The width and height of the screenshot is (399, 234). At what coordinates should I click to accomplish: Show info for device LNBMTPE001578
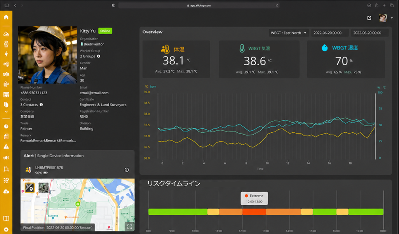pyautogui.click(x=127, y=170)
